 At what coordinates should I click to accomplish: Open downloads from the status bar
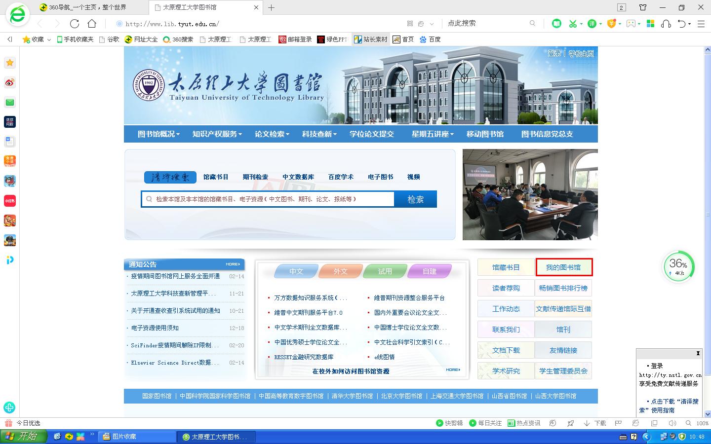pyautogui.click(x=595, y=423)
